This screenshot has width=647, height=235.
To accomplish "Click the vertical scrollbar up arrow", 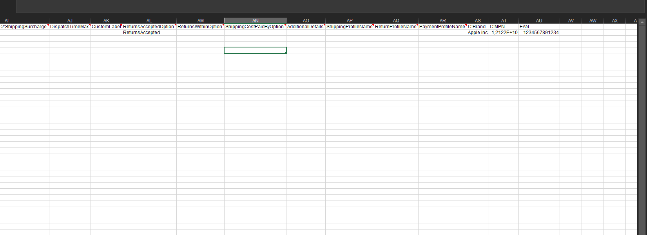I will [x=642, y=22].
